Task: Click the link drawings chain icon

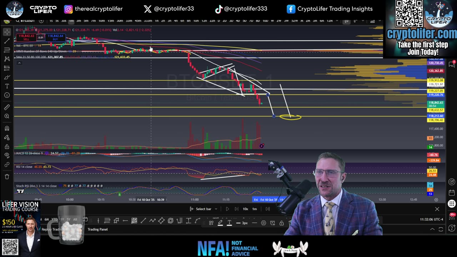Action: 7,165
